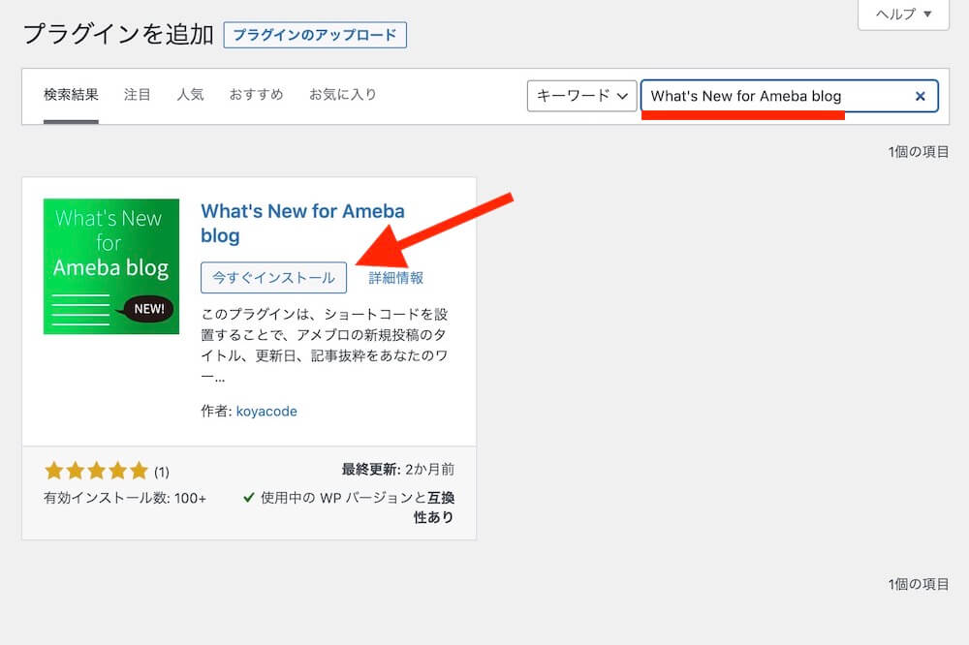Click the bottom 1個の項目 count
Image resolution: width=969 pixels, height=645 pixels.
tap(919, 584)
